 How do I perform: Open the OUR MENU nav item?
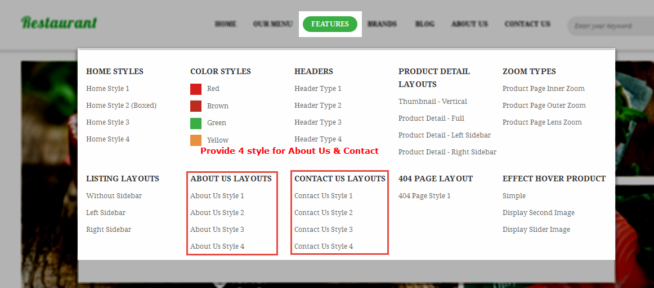coord(273,24)
